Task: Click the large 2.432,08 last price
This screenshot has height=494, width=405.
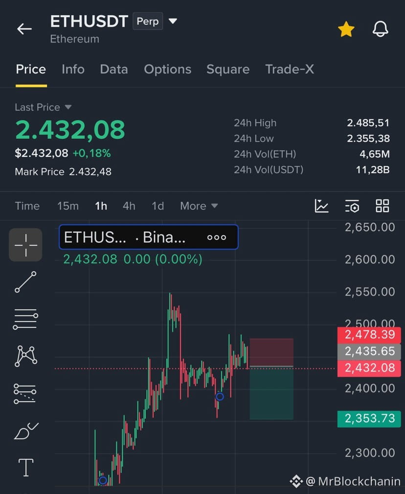Action: click(70, 130)
